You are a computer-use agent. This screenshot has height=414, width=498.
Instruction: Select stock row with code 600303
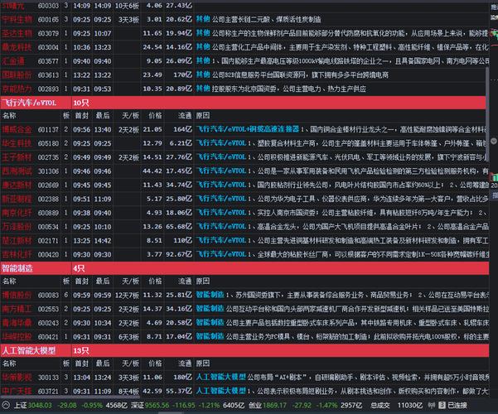[244, 6]
